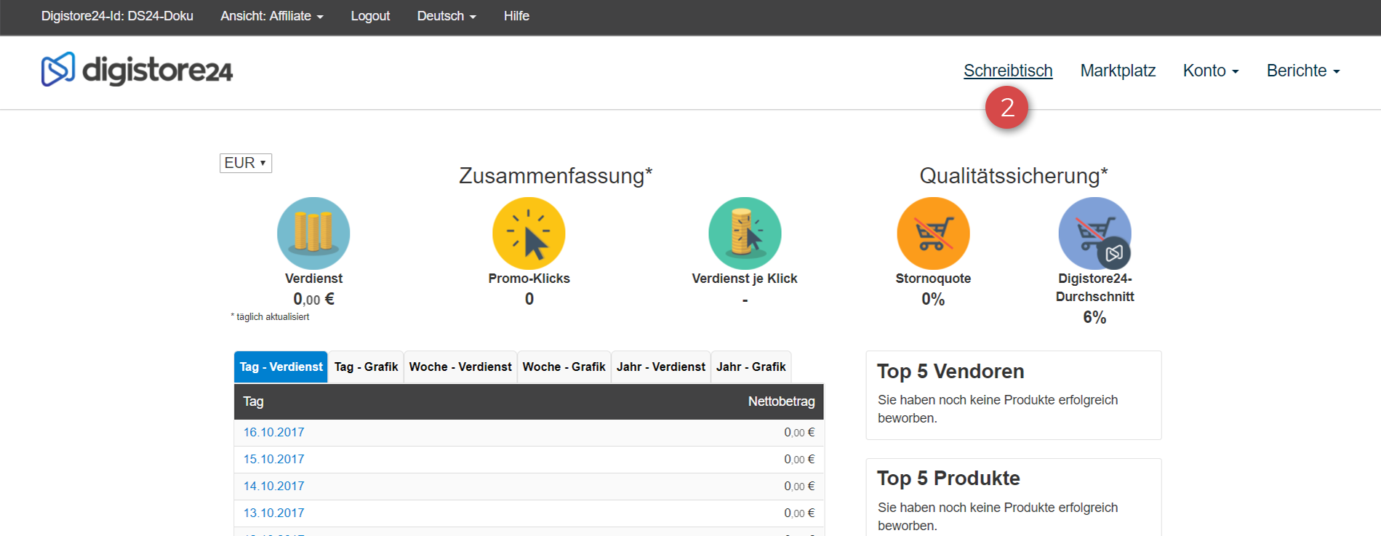Image resolution: width=1381 pixels, height=536 pixels.
Task: Click the Verdienst je Klick label
Action: (x=745, y=279)
